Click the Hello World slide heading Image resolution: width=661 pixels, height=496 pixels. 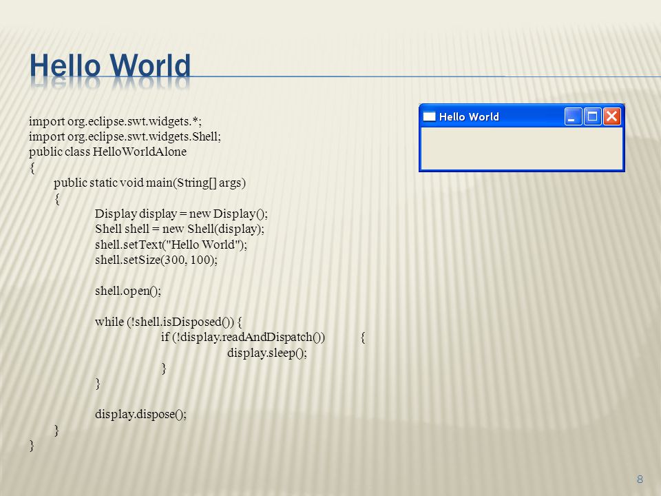tap(110, 65)
